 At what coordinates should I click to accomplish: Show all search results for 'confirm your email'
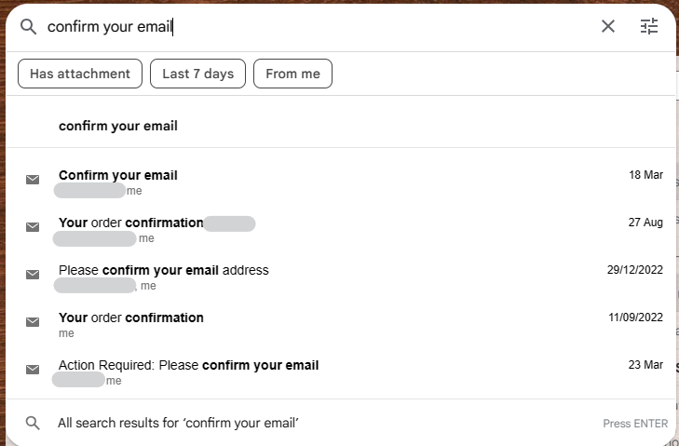[178, 423]
